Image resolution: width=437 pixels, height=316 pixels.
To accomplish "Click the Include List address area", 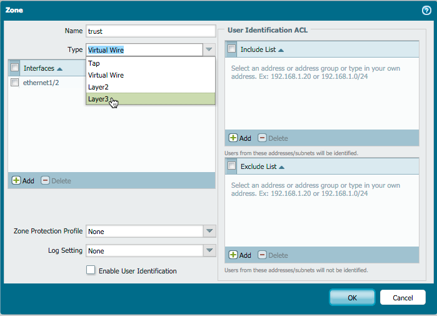I will (322, 94).
